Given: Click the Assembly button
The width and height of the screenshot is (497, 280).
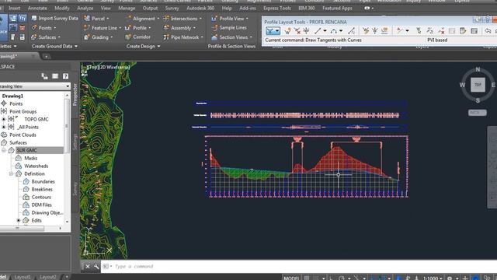Looking at the screenshot, I should 179,28.
